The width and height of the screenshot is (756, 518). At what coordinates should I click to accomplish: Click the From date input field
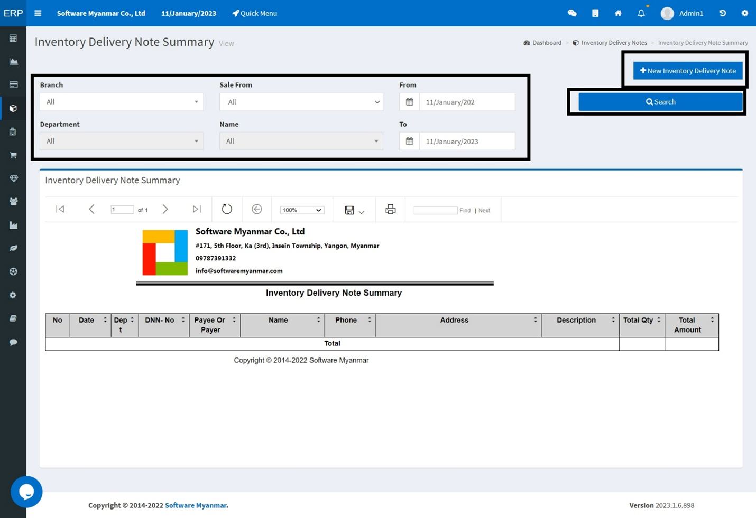pos(467,102)
